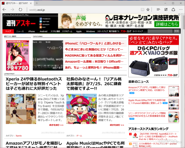Open the ニュース navigation item

click(x=20, y=31)
